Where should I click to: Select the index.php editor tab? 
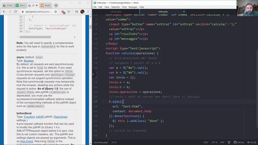tap(163, 12)
